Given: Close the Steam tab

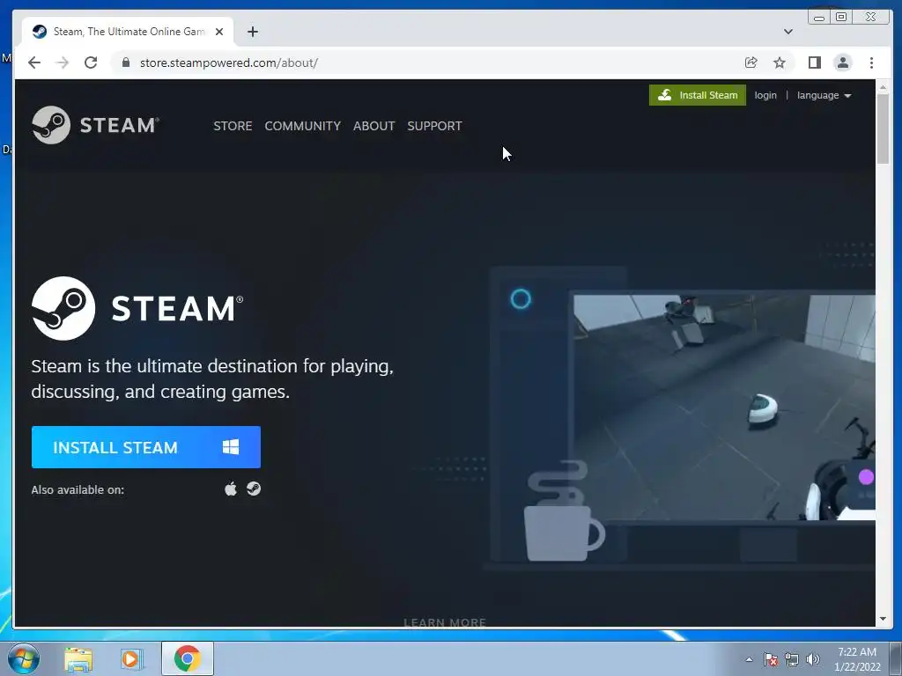Looking at the screenshot, I should click(219, 32).
